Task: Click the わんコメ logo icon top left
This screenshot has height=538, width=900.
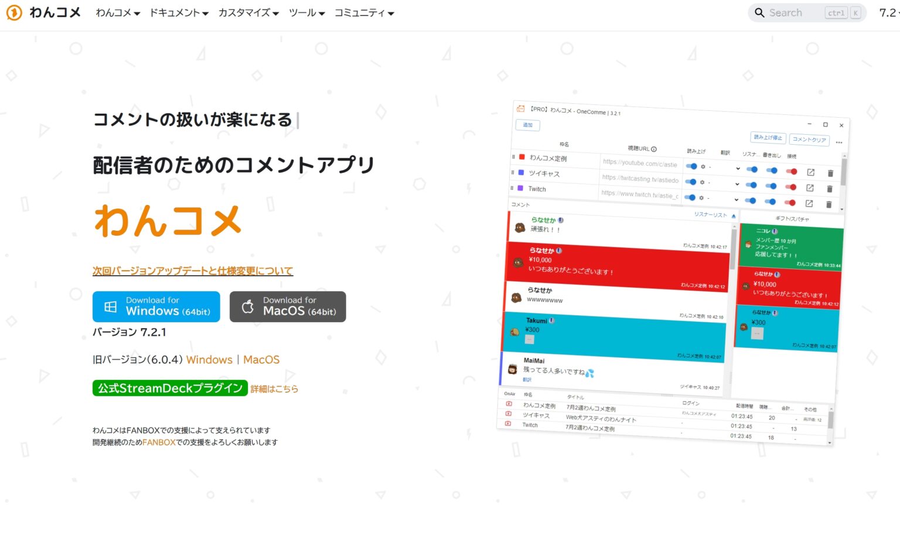Action: click(12, 12)
